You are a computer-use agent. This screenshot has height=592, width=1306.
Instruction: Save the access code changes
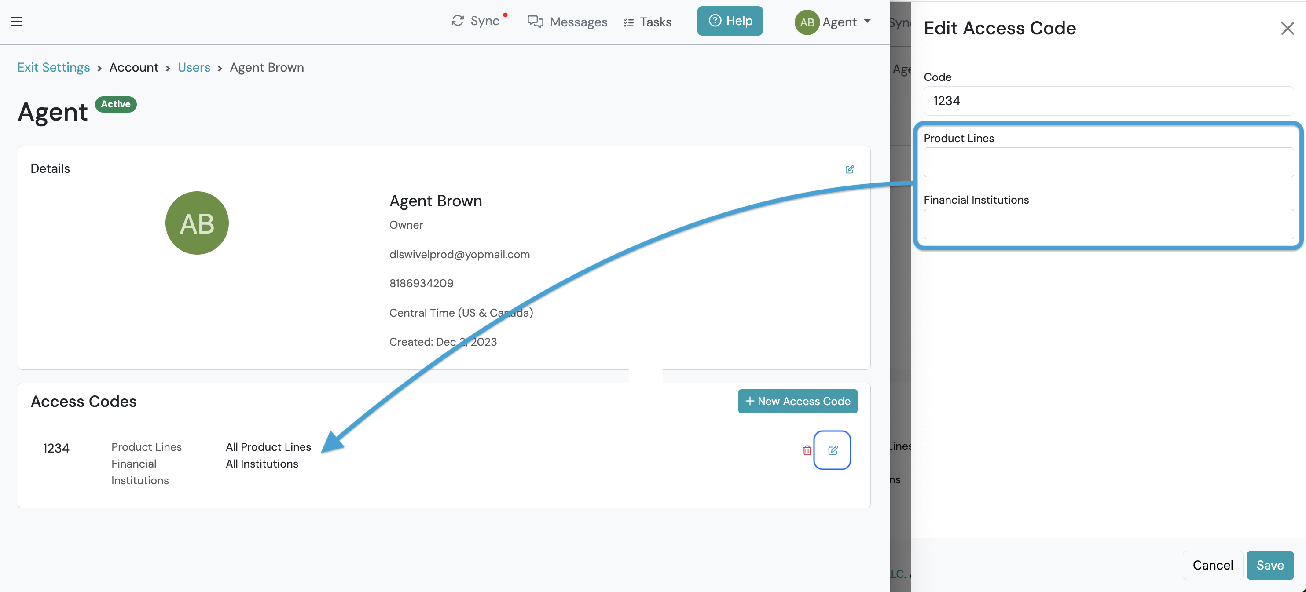(1270, 565)
